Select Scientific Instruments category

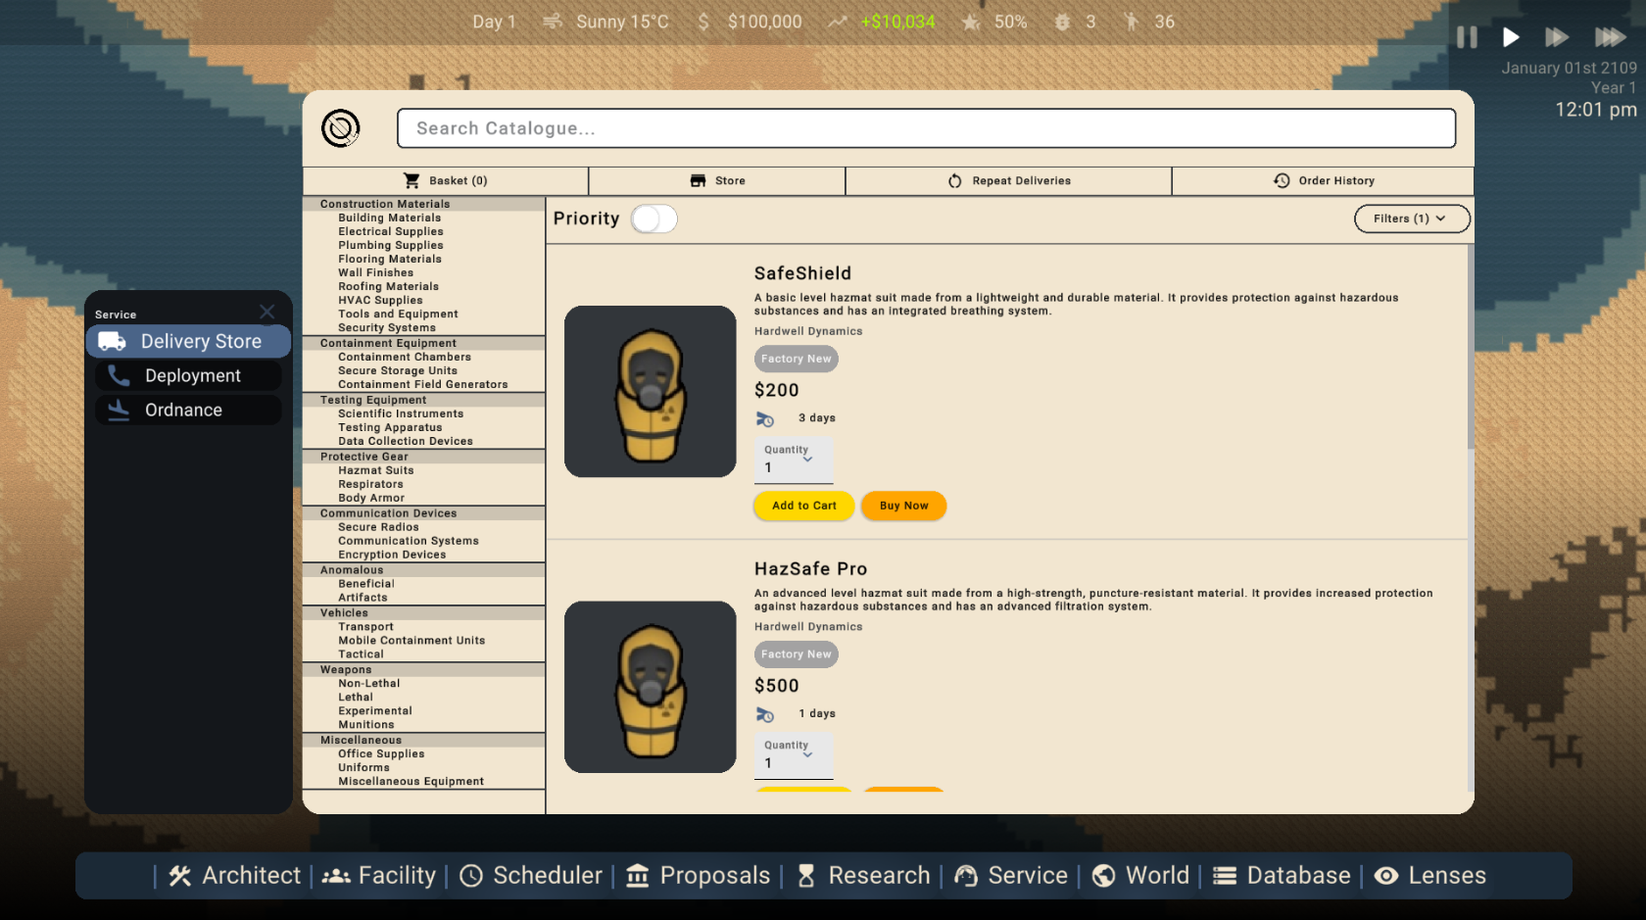[401, 413]
